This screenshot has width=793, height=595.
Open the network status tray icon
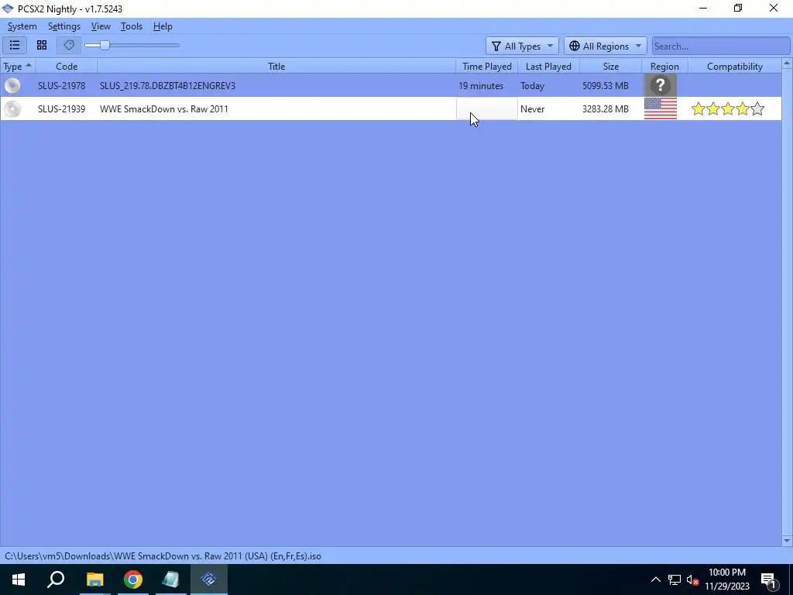point(674,580)
